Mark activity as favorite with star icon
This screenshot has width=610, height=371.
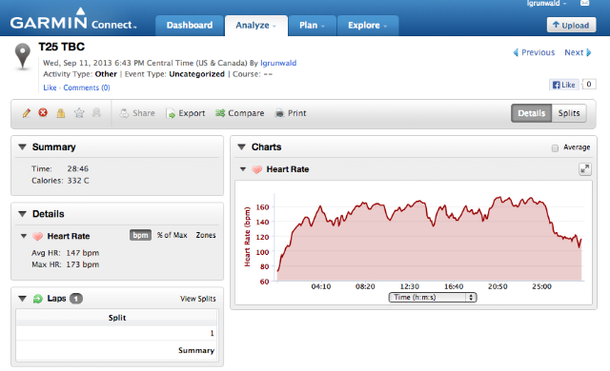79,113
